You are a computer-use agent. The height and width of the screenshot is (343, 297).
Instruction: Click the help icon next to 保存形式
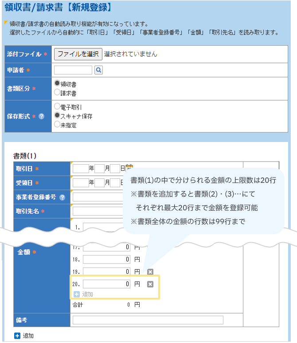41,116
